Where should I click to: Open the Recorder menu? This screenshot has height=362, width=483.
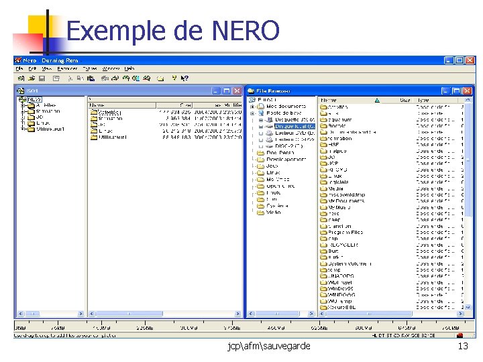coord(67,68)
